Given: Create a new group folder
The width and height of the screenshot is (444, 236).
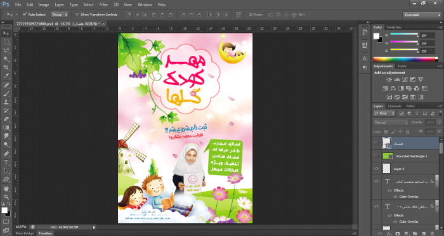Looking at the screenshot, I should (x=415, y=233).
